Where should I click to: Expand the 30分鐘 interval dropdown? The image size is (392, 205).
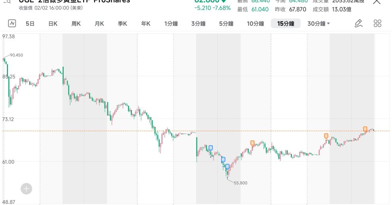pyautogui.click(x=319, y=24)
